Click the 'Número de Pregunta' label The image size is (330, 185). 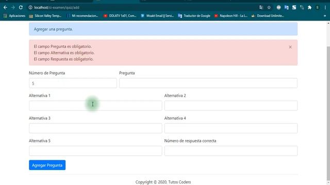pos(47,73)
